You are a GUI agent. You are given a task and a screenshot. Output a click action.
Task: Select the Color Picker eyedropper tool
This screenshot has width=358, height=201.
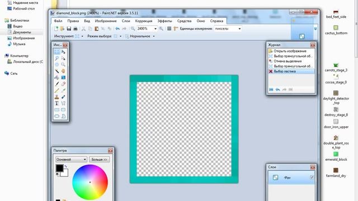63,90
